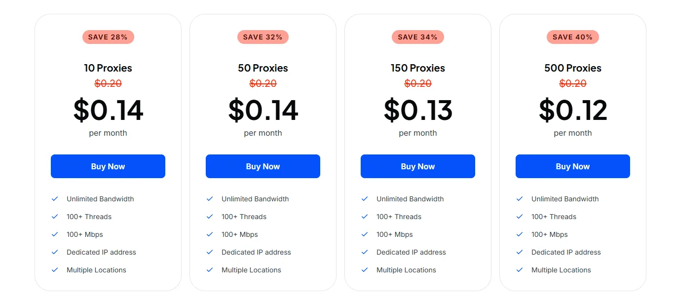Screen dimensions: 675x302
Task: Click the crossed-out $0.20 price in 50 Proxies
Action: point(263,83)
